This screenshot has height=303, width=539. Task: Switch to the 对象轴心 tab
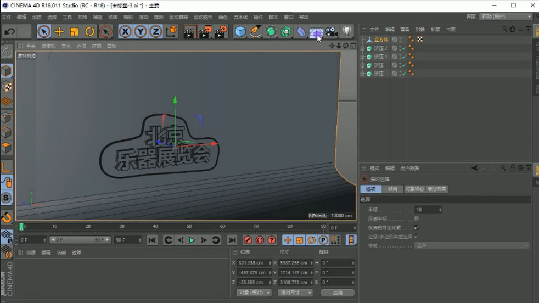click(x=414, y=189)
